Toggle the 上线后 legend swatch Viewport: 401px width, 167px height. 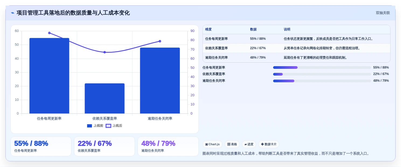coord(108,126)
